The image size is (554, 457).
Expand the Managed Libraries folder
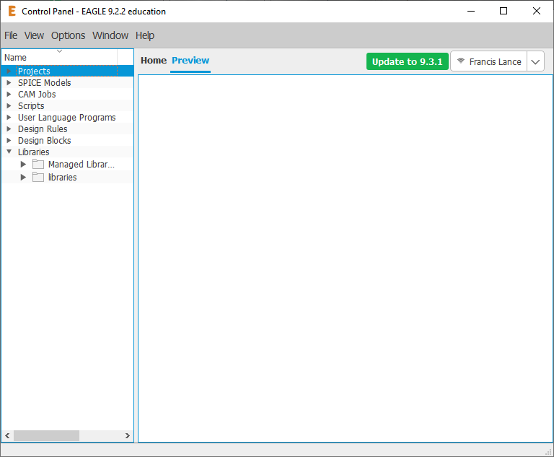point(23,164)
